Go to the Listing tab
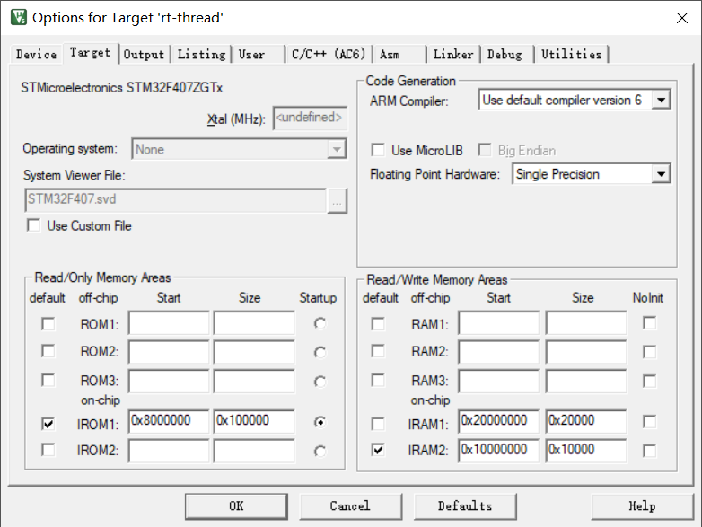The width and height of the screenshot is (702, 527). (x=201, y=55)
